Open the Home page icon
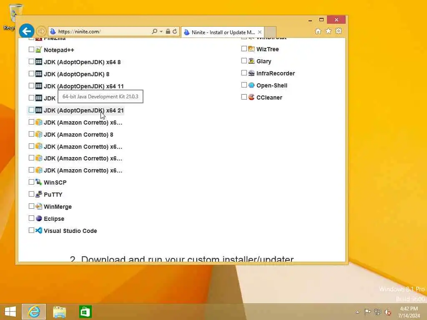 point(318,31)
